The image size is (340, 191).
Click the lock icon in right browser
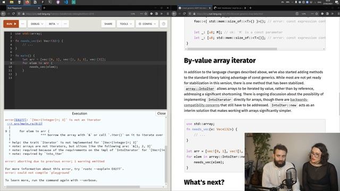click(x=194, y=14)
